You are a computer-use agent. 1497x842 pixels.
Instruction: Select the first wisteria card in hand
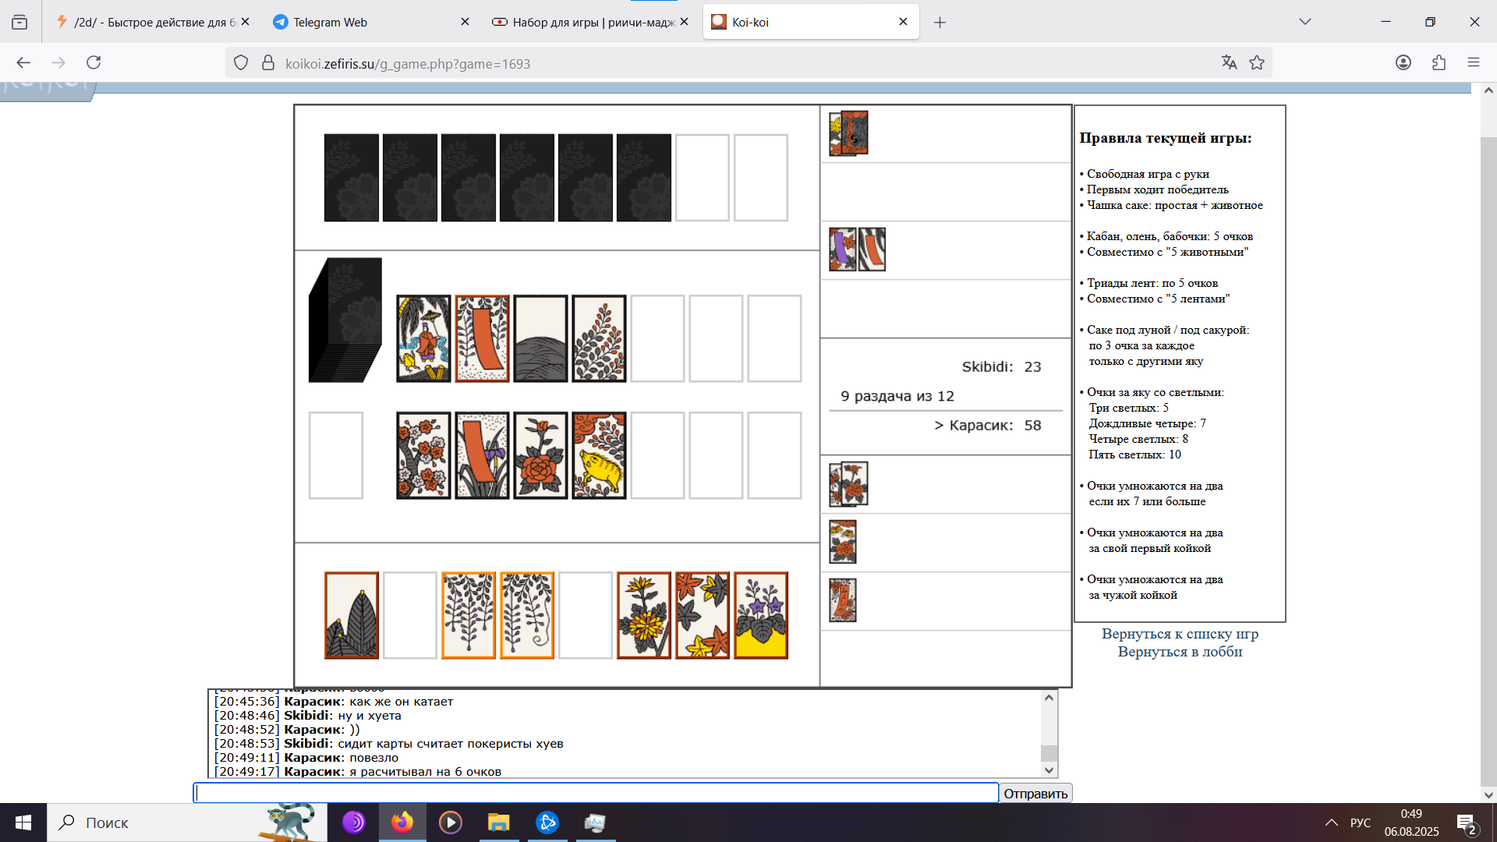click(x=468, y=615)
